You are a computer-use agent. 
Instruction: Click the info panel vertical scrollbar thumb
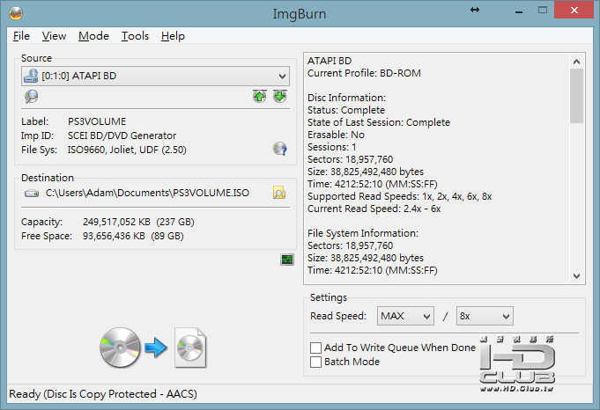[x=577, y=96]
